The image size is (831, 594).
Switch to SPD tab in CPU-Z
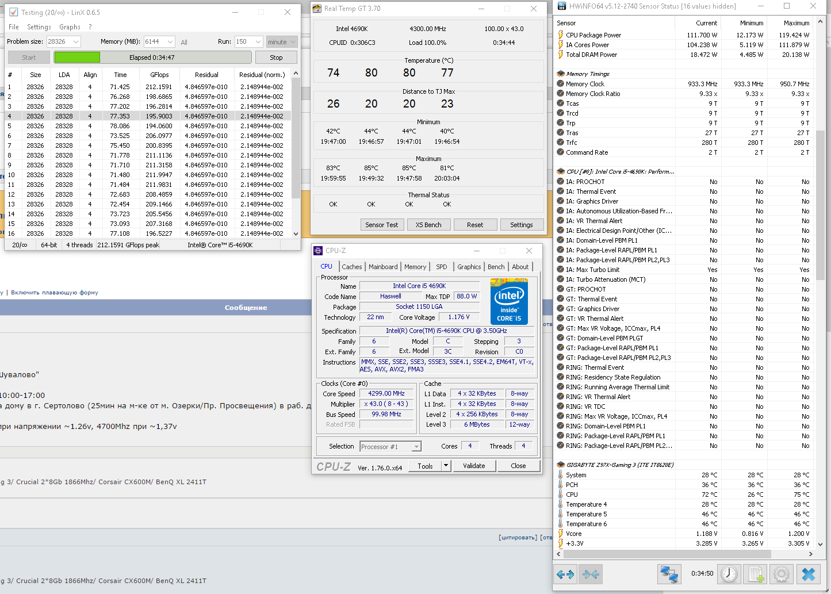[x=441, y=267]
